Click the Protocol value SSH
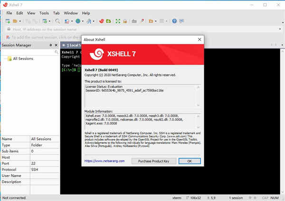 [x=35, y=170]
